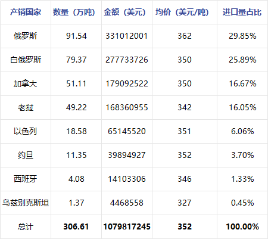Click import share 25.89%

point(242,60)
